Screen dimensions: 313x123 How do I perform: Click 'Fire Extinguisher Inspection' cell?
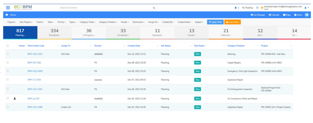(x=240, y=89)
